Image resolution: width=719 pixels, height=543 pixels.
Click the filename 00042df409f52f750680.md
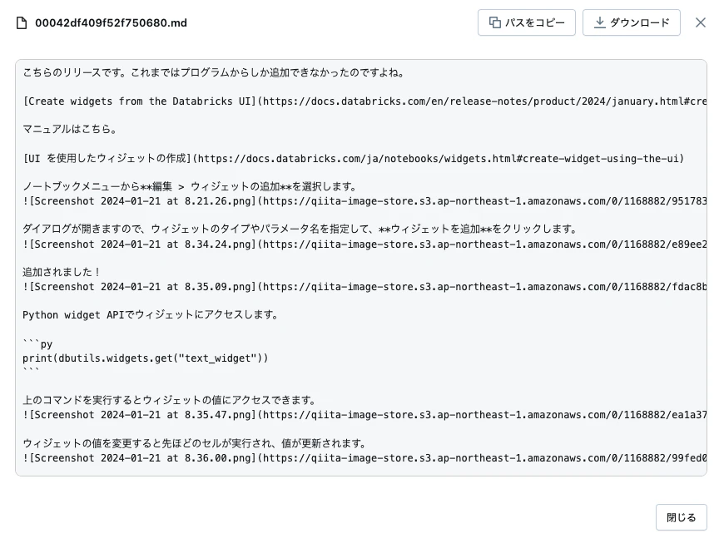point(111,23)
